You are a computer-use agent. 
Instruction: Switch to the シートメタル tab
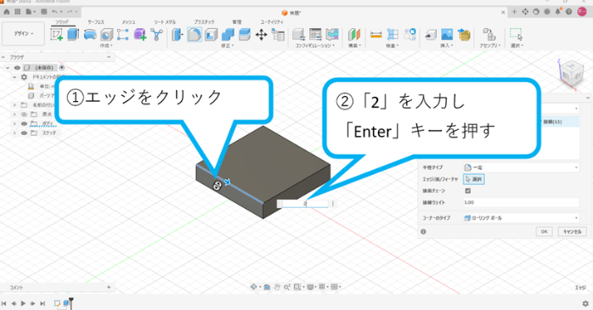165,22
